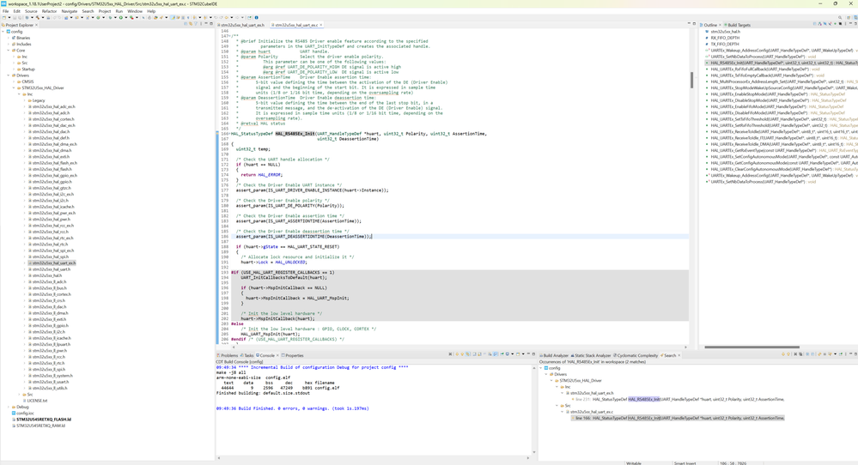
Task: Switch to the stm32u5xx_hal_uart_ex.h editor tab
Action: point(242,25)
